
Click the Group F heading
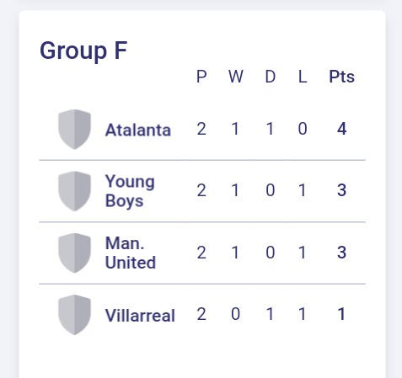tap(83, 51)
